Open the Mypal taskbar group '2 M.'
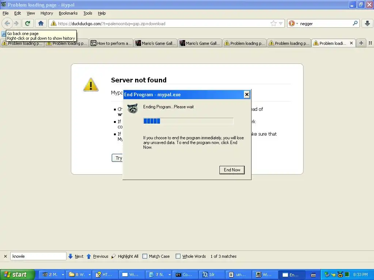 (52, 275)
